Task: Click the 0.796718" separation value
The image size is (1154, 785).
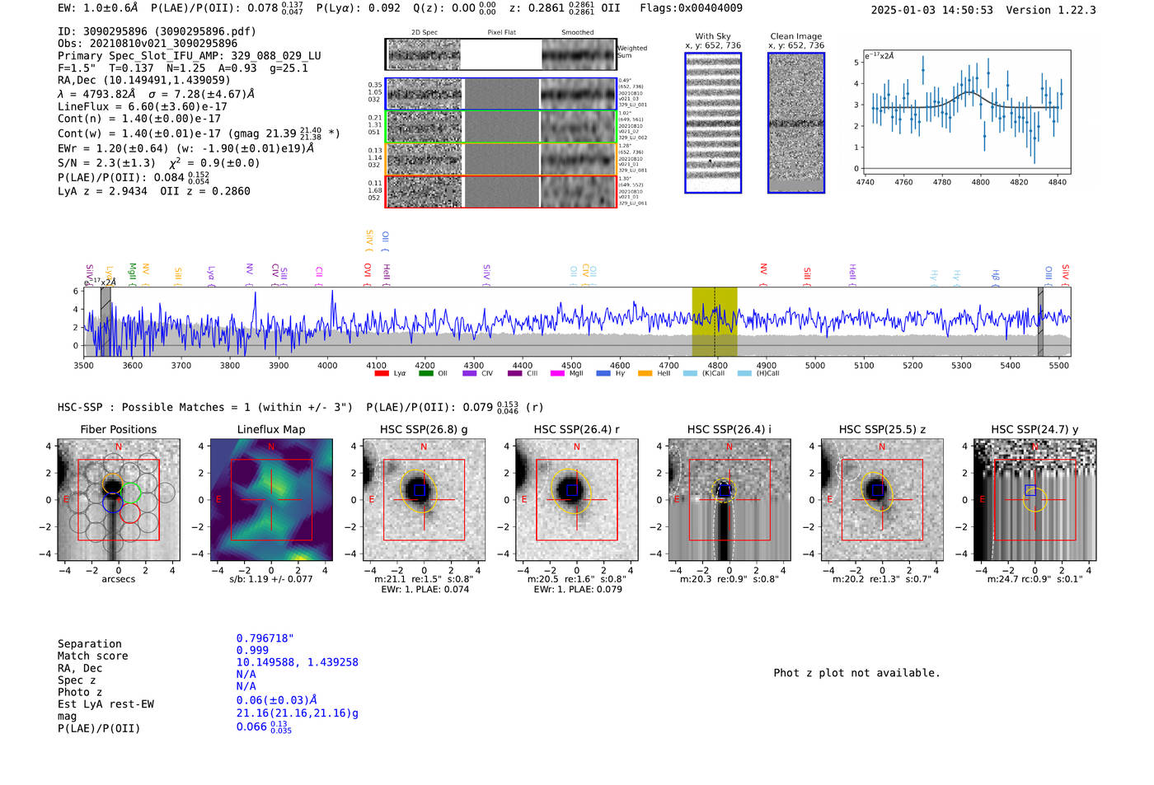Action: point(265,638)
